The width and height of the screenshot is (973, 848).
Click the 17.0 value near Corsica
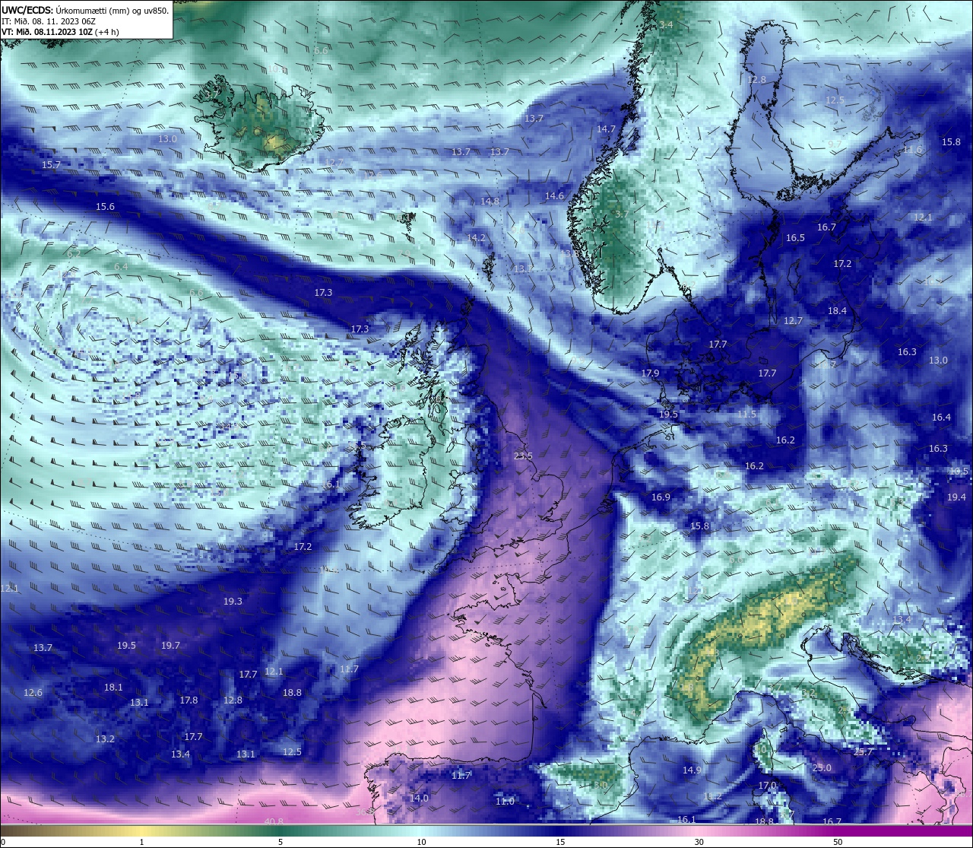point(767,786)
